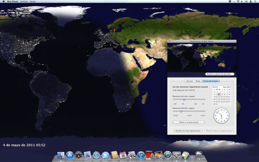This screenshot has width=259, height=162.
Task: Click the Spotlight search magnifier icon
Action: [x=255, y=2]
